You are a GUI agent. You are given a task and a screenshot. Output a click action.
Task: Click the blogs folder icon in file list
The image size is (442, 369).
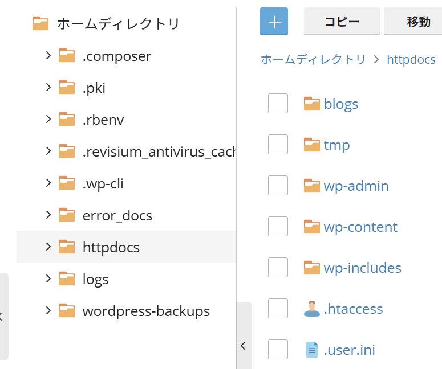(312, 104)
